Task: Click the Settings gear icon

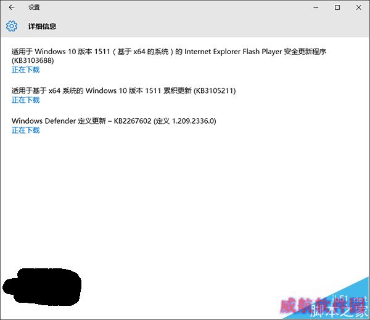Action: (12, 26)
